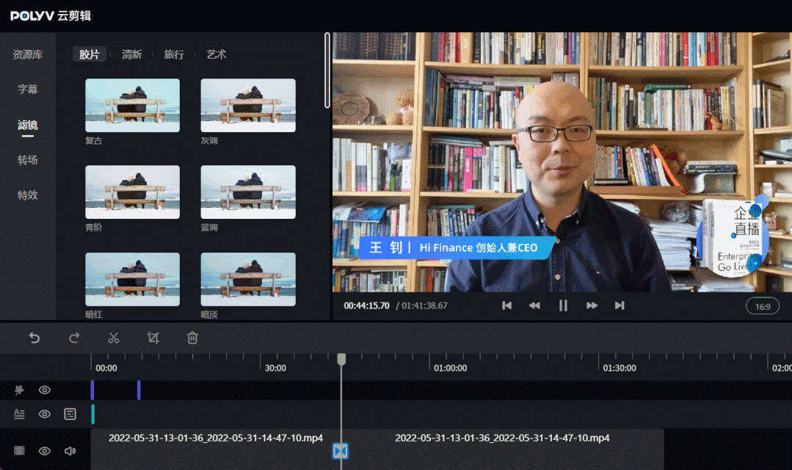The height and width of the screenshot is (470, 792).
Task: Click the undo arrow icon
Action: point(34,338)
